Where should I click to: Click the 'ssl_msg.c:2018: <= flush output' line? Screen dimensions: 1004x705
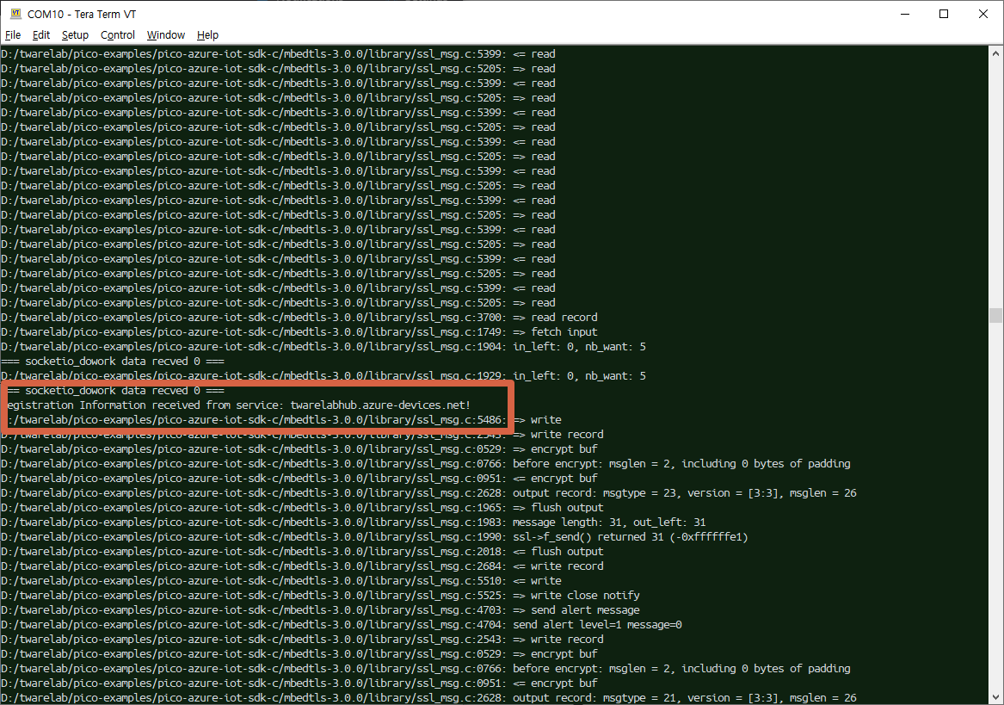302,552
